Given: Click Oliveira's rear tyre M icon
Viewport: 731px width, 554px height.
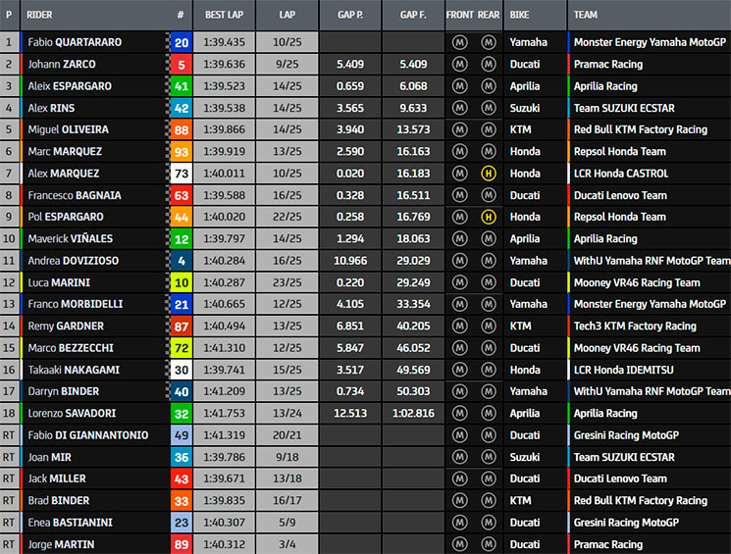Looking at the screenshot, I should (x=488, y=129).
